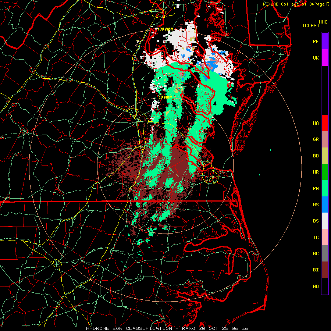Select the gray GC legend swatch
This screenshot has width=331, height=331.
click(x=325, y=253)
